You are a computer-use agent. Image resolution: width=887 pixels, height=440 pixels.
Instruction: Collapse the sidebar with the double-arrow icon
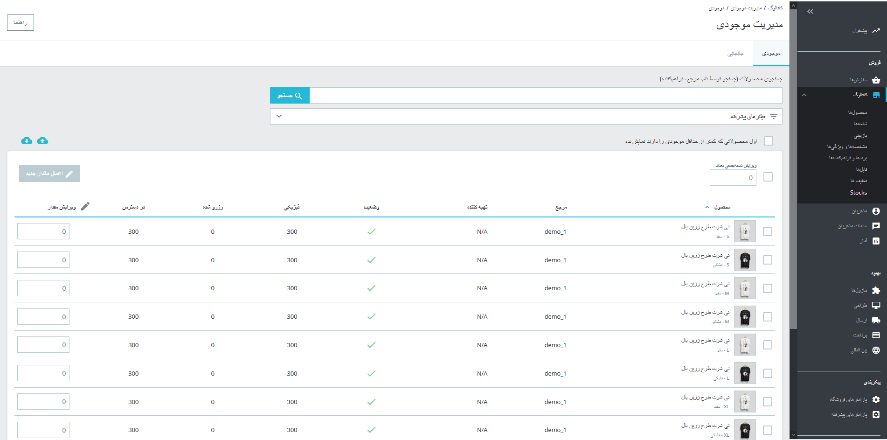point(810,11)
